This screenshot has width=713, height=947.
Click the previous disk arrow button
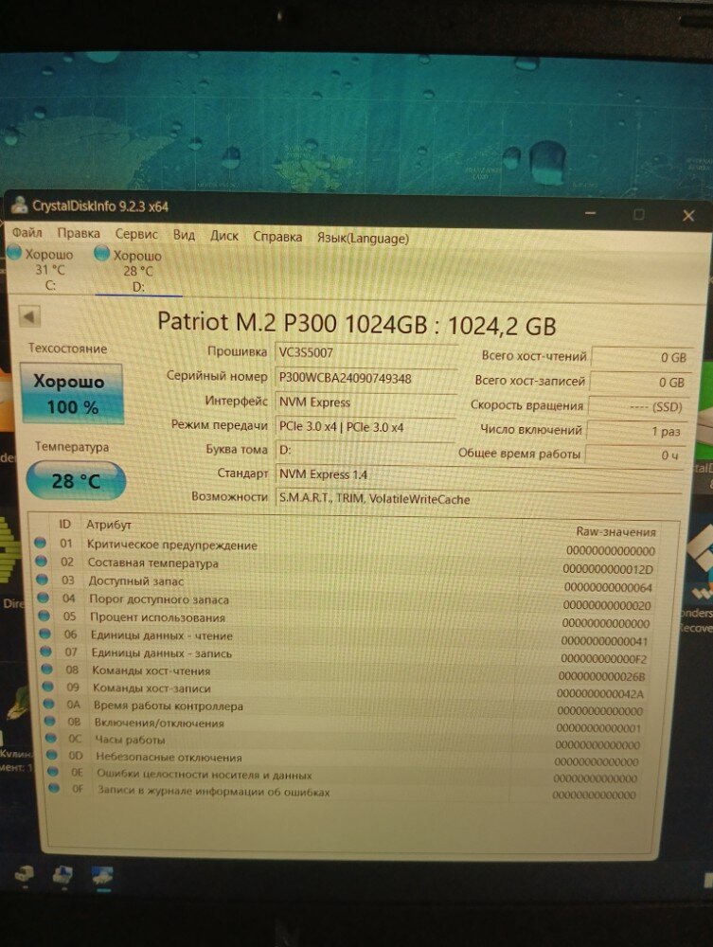(x=29, y=316)
